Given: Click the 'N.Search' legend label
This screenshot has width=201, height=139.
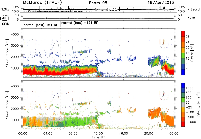Looking at the screenshot, I should pyautogui.click(x=194, y=9).
